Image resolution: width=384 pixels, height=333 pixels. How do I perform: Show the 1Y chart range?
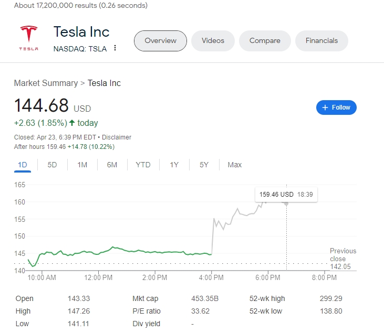tap(174, 165)
